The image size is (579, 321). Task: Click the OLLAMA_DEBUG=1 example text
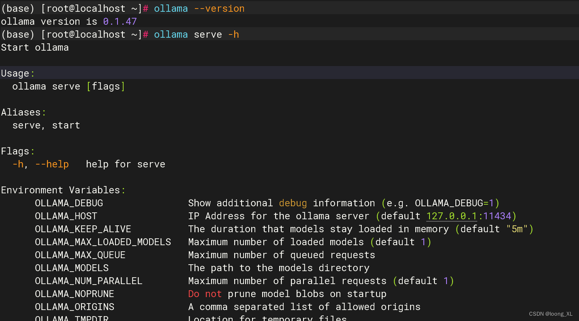click(x=455, y=203)
